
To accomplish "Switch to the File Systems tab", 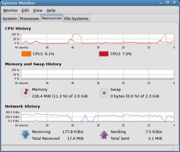I will (x=76, y=19).
